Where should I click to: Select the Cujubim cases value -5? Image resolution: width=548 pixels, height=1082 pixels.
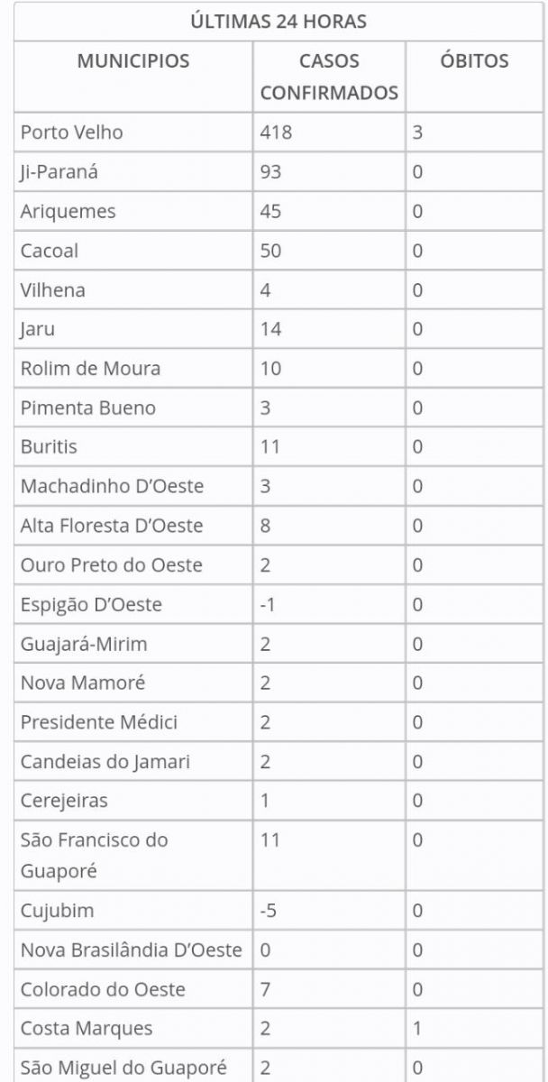coord(268,911)
